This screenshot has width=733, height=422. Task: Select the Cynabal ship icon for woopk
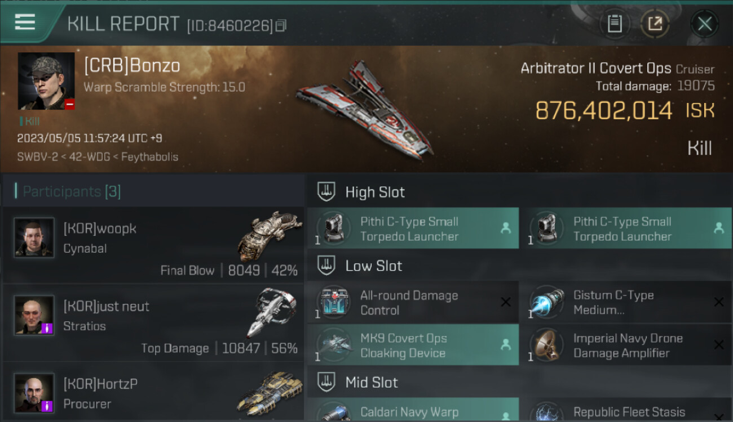click(x=270, y=235)
